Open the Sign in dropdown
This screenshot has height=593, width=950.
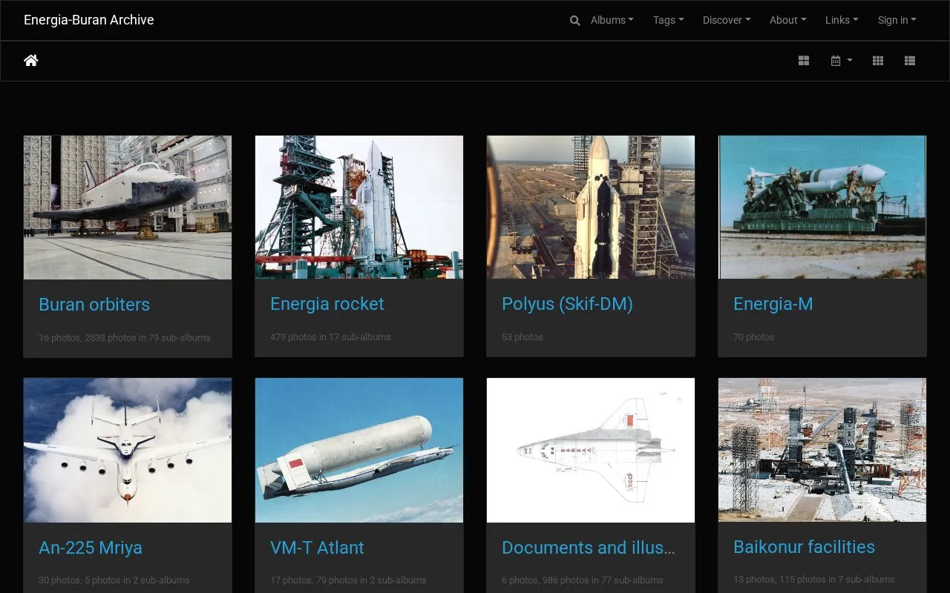[x=897, y=20]
